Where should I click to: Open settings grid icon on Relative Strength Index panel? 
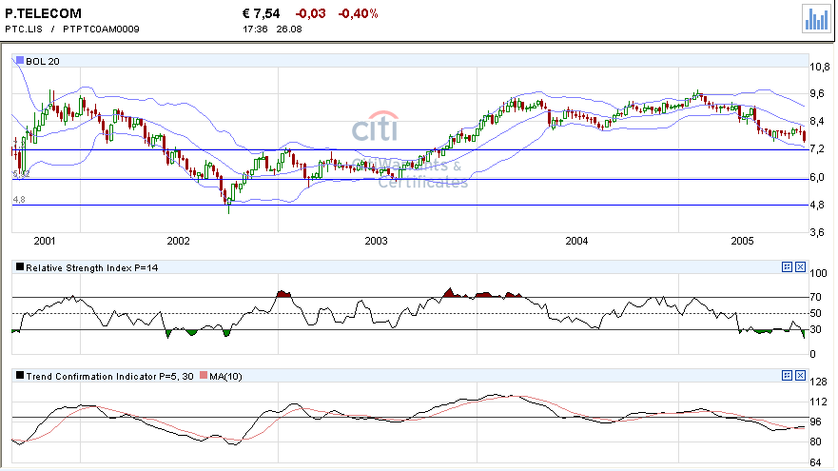click(x=787, y=266)
